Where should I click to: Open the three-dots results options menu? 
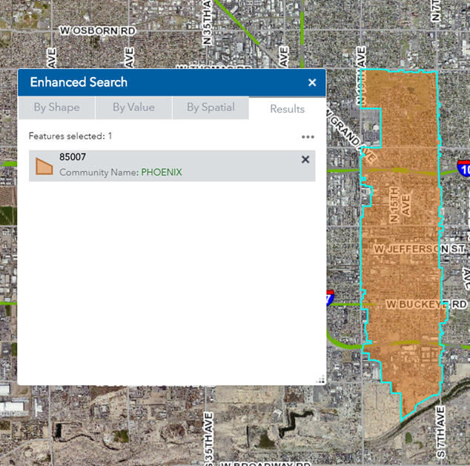(x=308, y=137)
